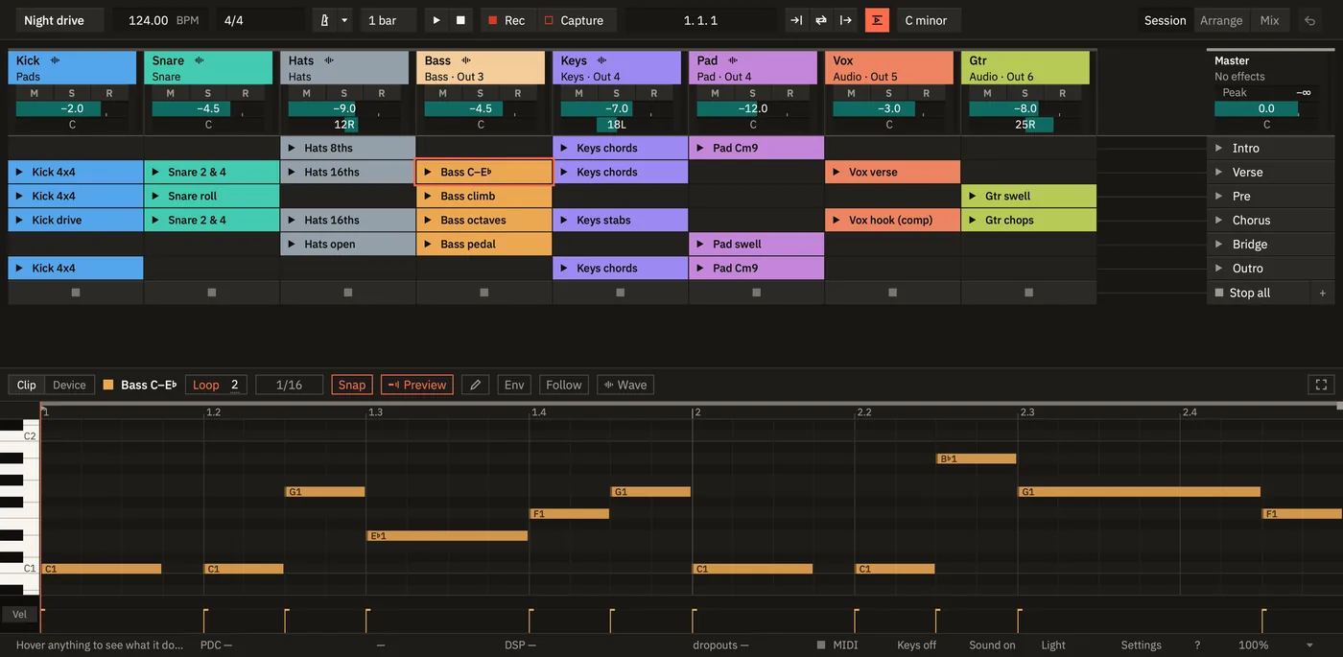Screen dimensions: 1343x657
Task: Launch the Hats 8ths clip
Action: [x=292, y=148]
